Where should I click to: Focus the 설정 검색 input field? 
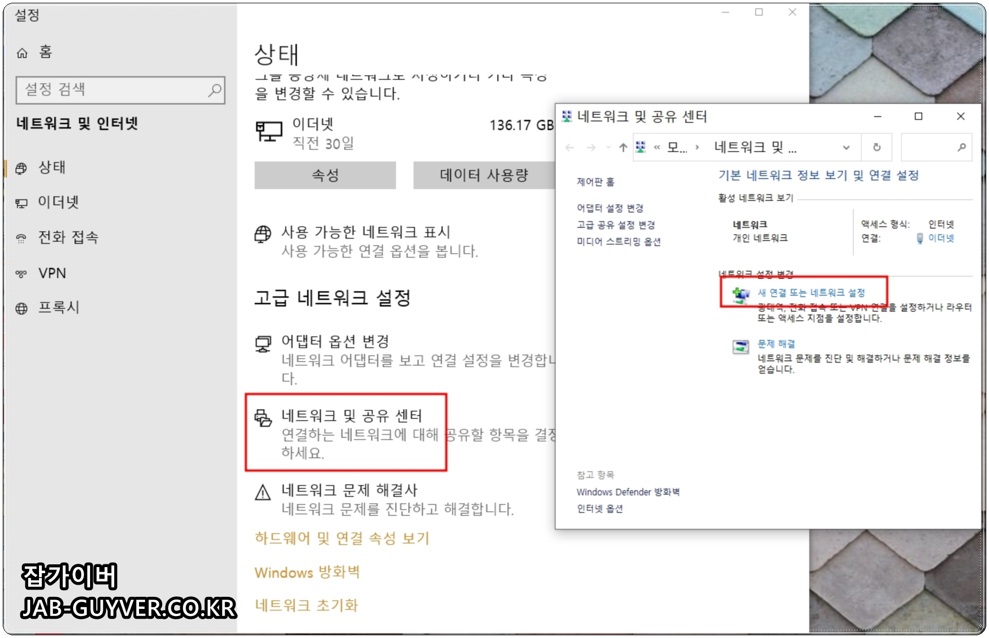click(120, 90)
